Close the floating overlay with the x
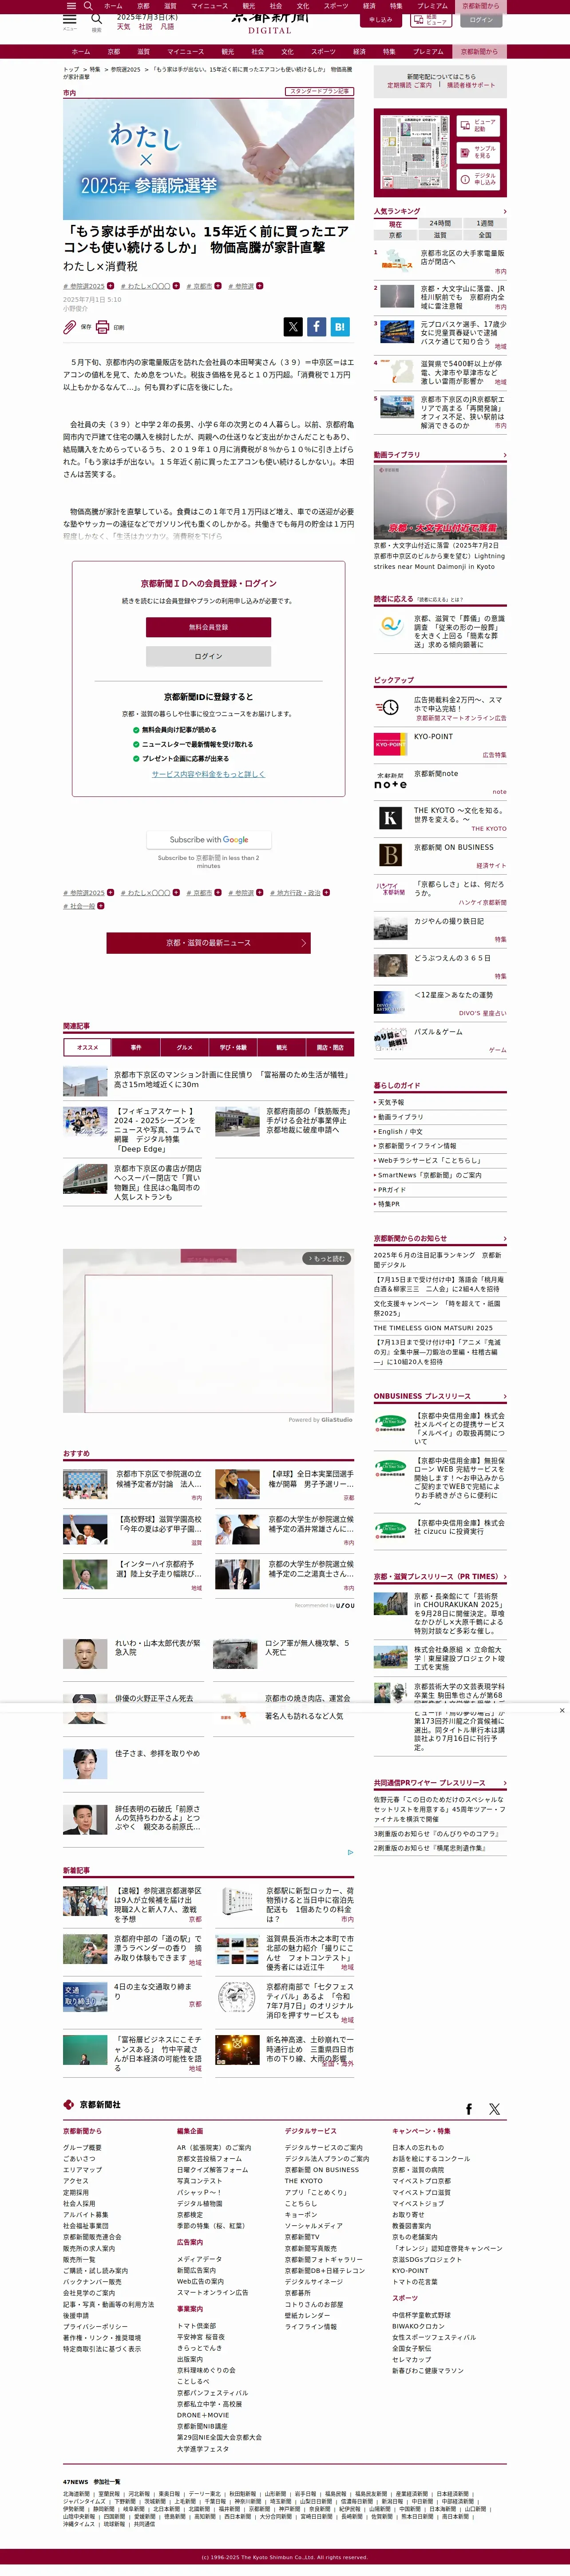The image size is (570, 2576). click(562, 1710)
